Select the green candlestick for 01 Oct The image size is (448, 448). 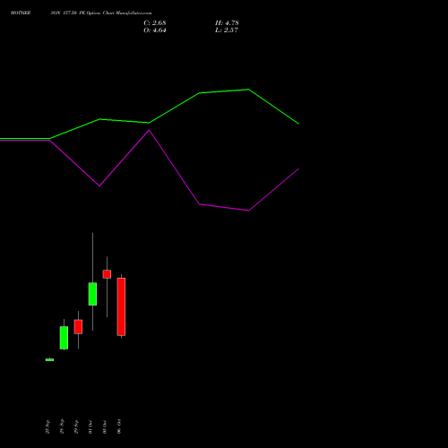coord(92,294)
